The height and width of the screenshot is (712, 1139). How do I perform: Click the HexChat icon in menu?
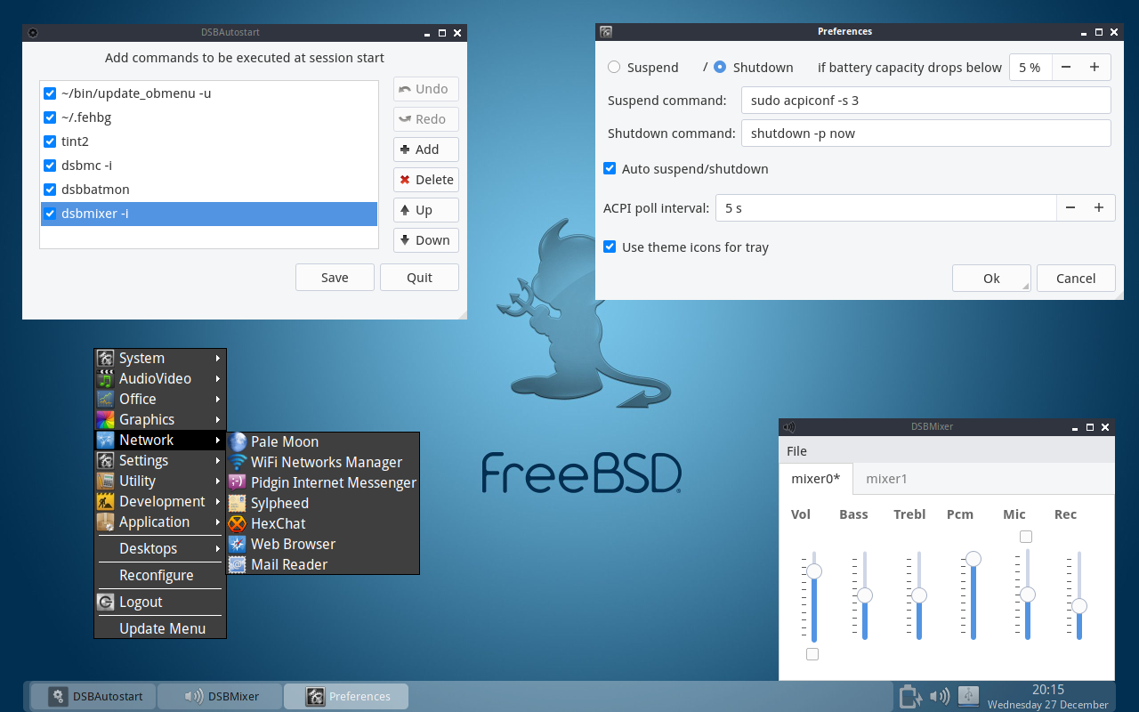point(238,524)
